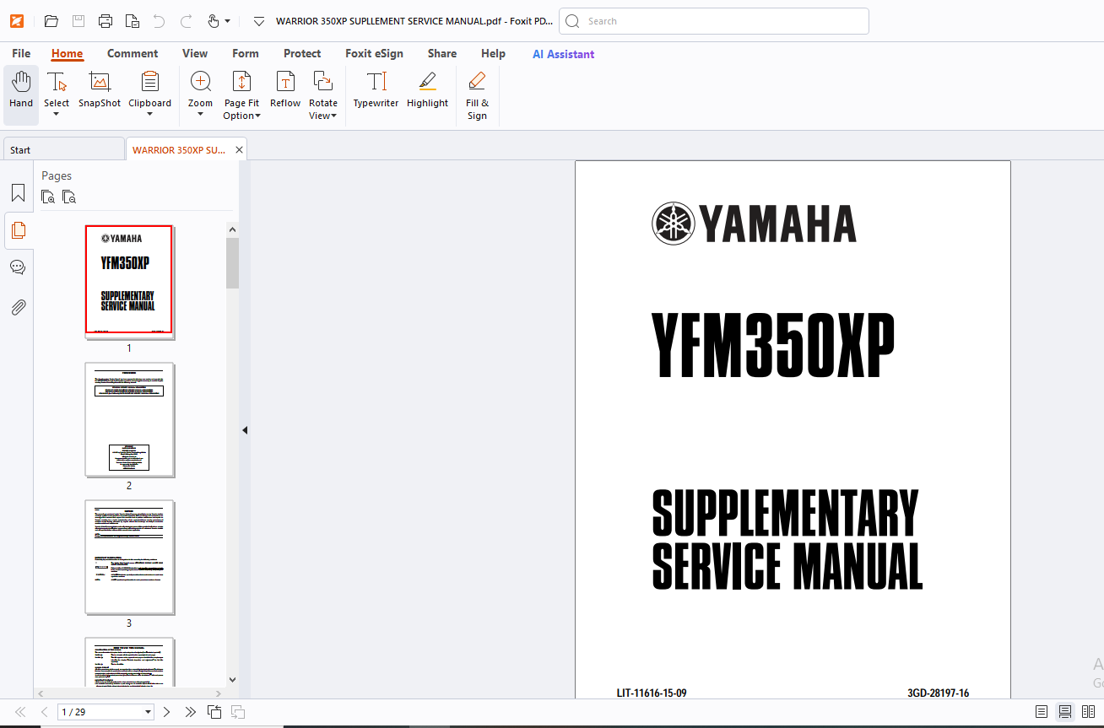Switch to the Comment ribbon tab
The height and width of the screenshot is (728, 1104).
133,53
